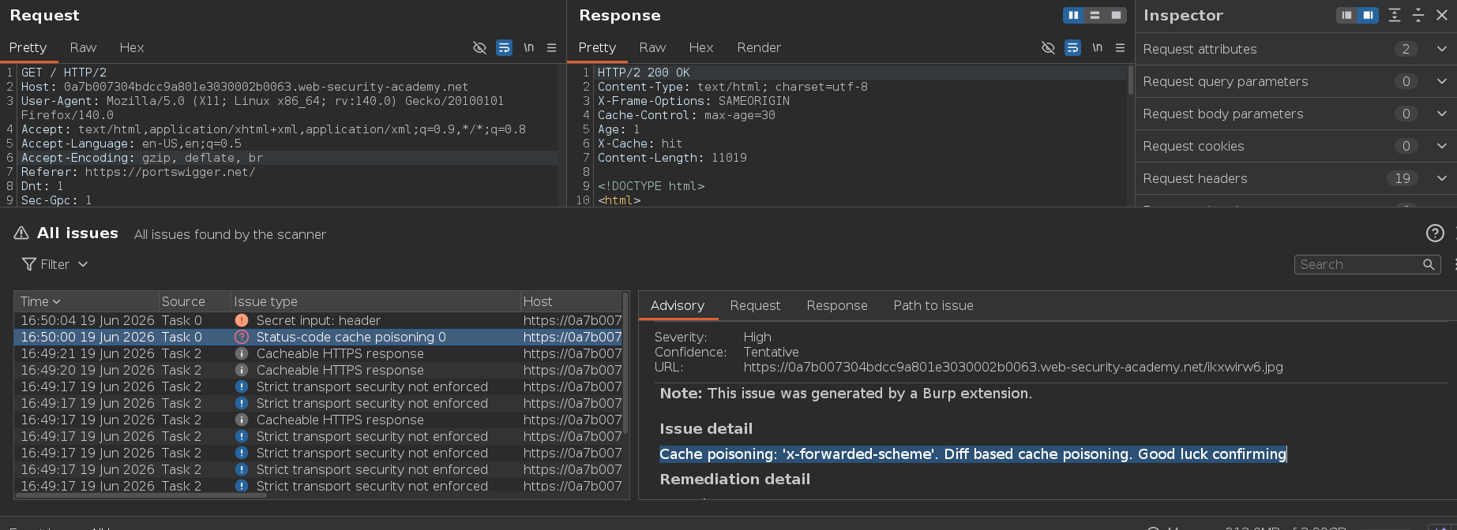Sort issues by Issue type column header
Image resolution: width=1457 pixels, height=530 pixels.
374,301
